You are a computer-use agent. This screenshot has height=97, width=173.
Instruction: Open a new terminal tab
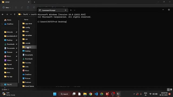point(71,10)
